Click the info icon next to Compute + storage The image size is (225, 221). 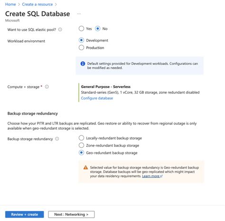click(x=47, y=87)
